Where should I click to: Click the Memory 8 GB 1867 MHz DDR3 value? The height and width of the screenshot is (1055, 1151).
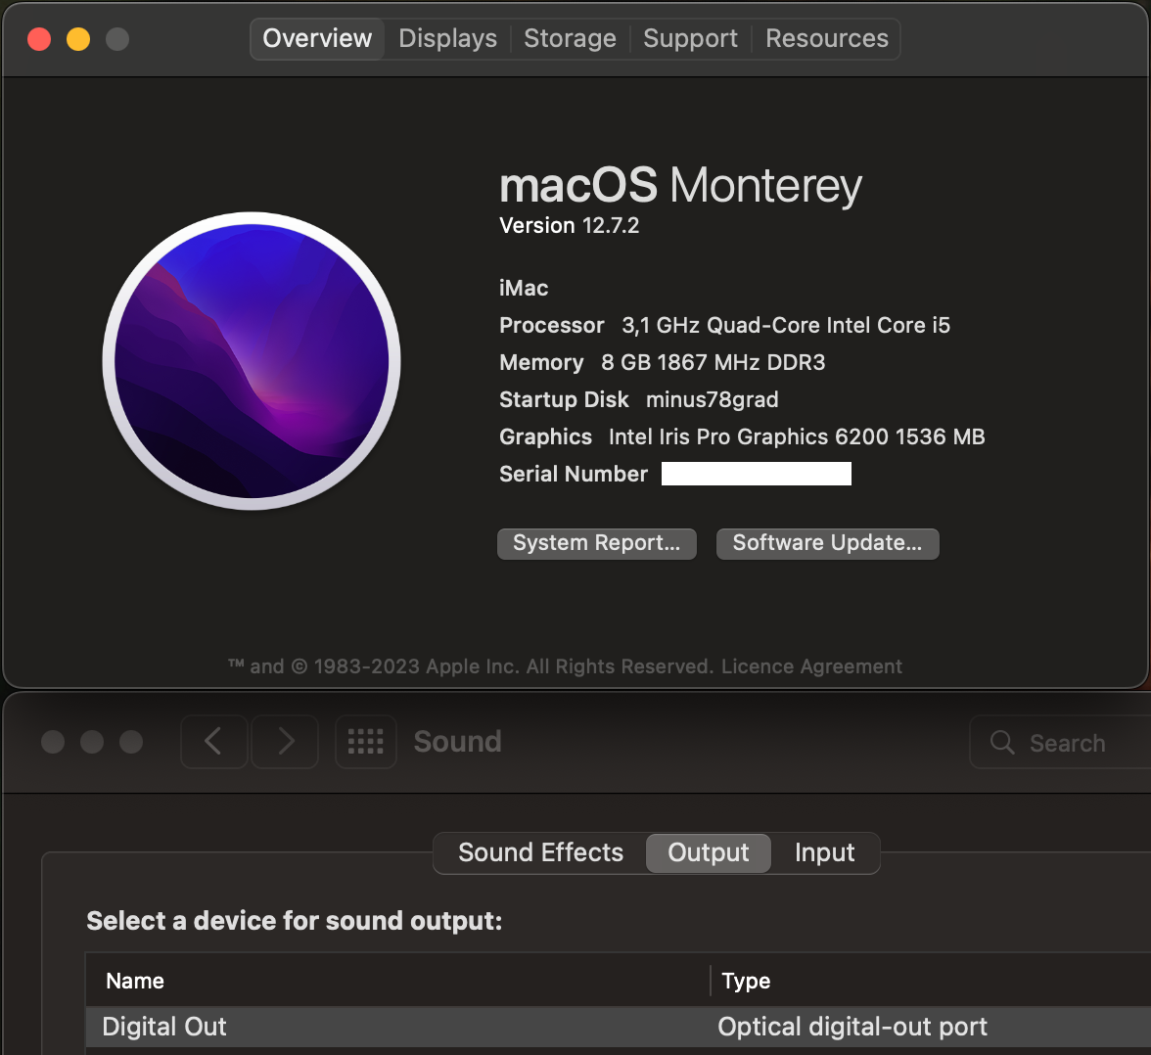713,362
